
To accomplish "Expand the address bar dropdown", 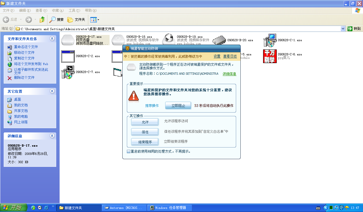I will (343, 29).
